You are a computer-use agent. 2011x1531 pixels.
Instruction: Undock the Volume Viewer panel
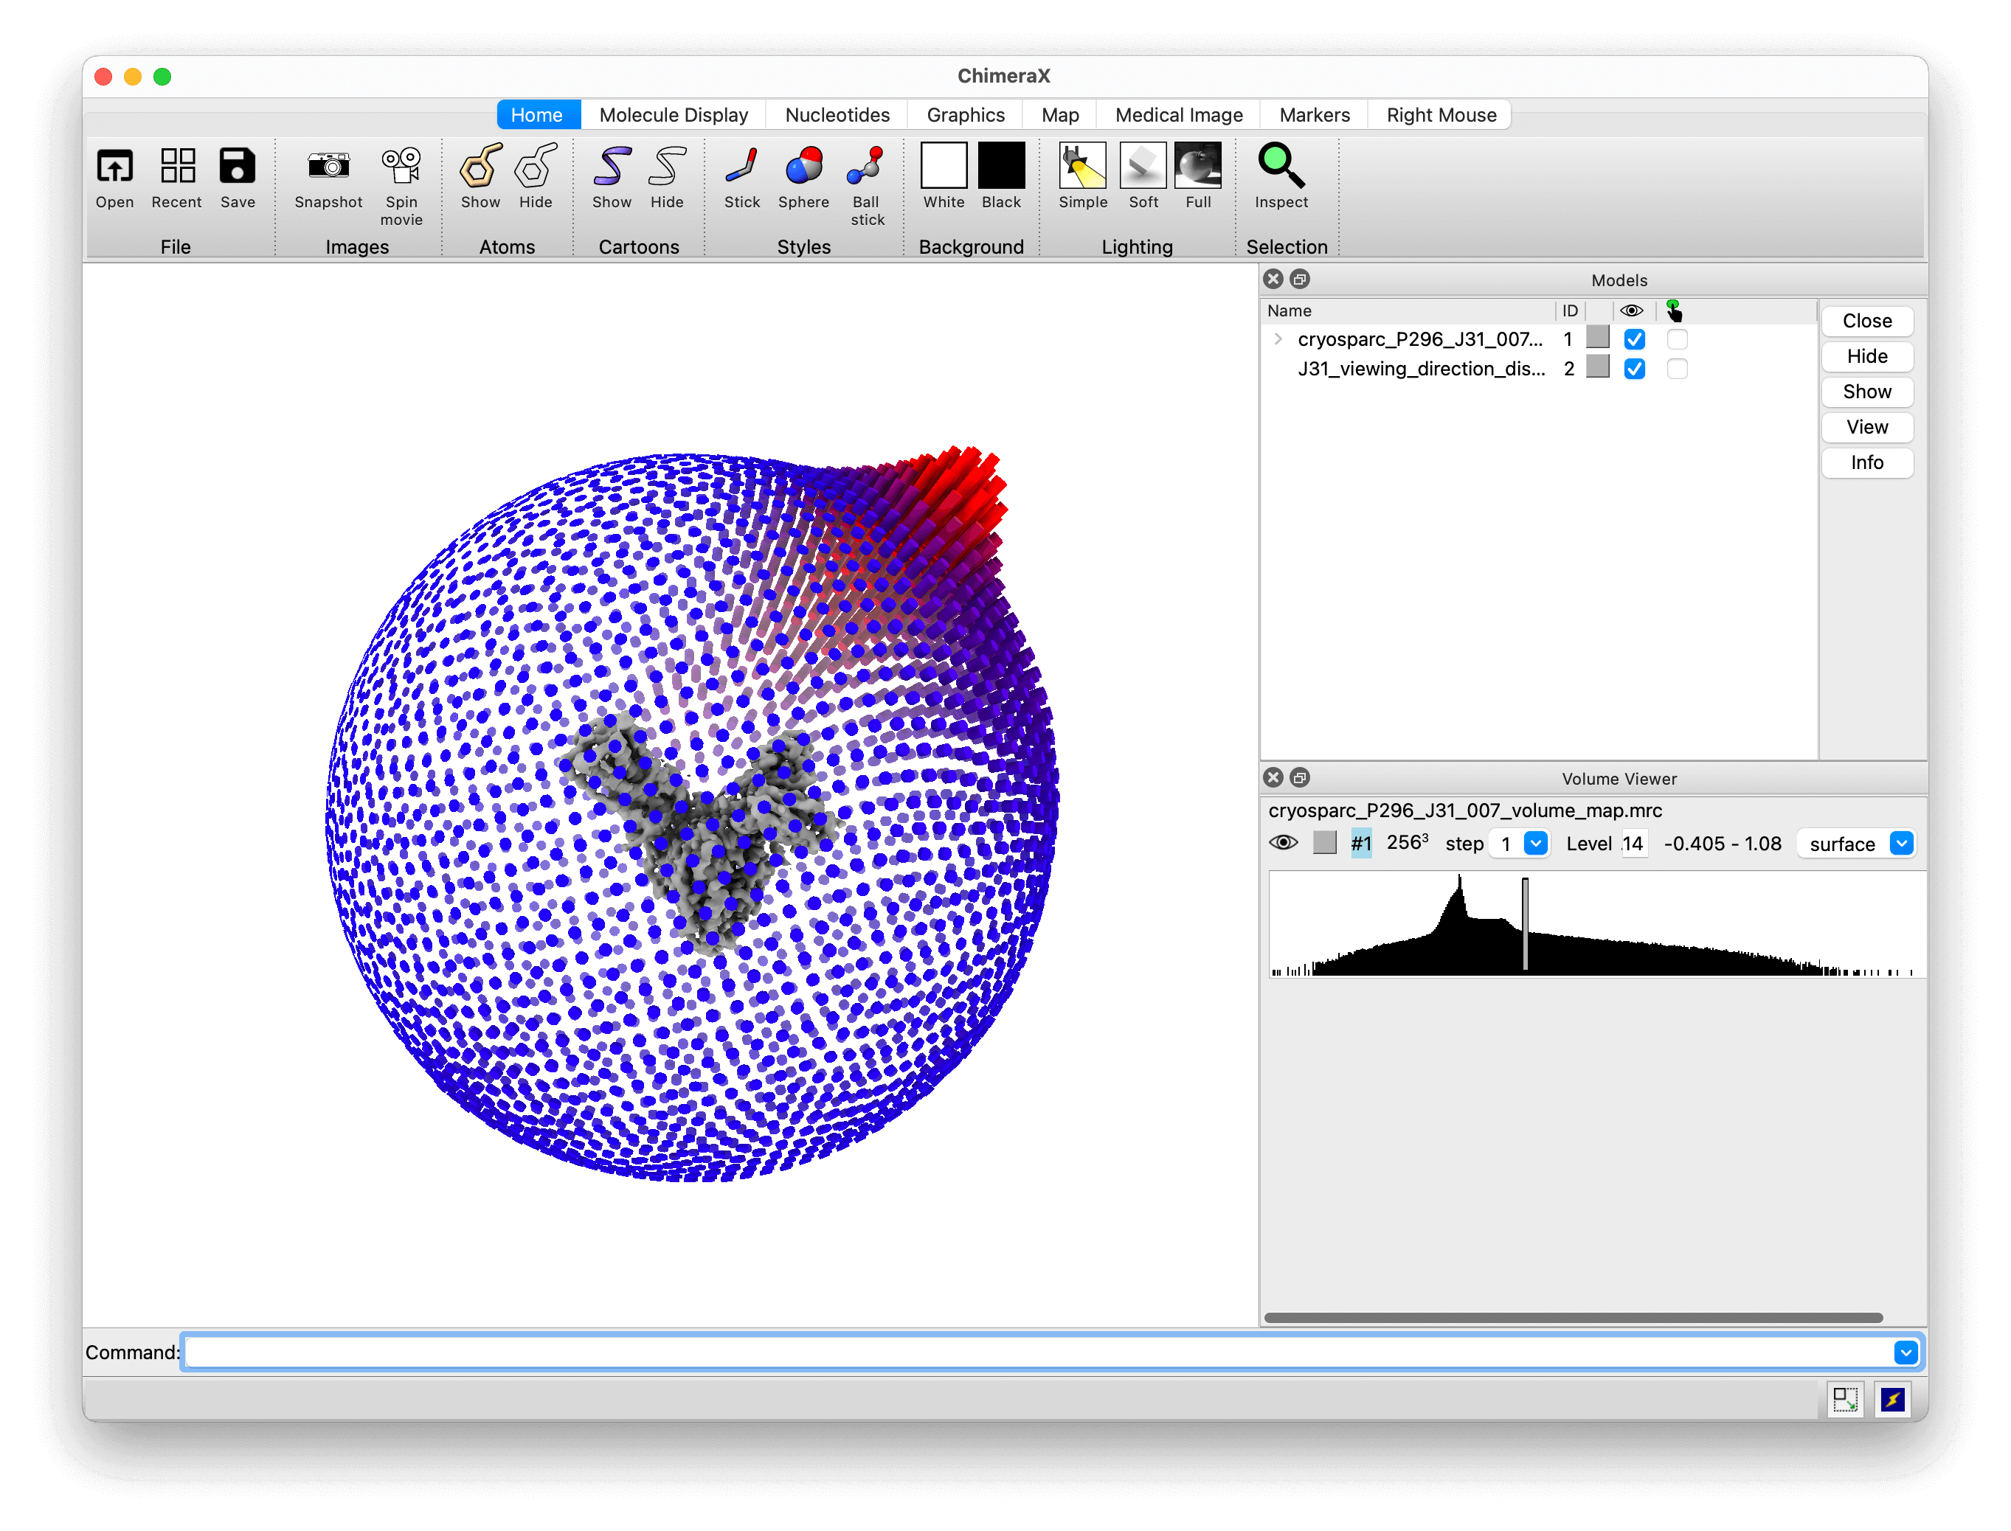(1300, 778)
